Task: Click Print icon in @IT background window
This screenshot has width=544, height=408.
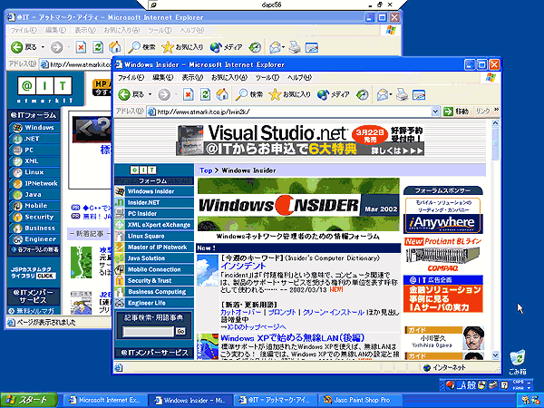Action: coord(295,47)
